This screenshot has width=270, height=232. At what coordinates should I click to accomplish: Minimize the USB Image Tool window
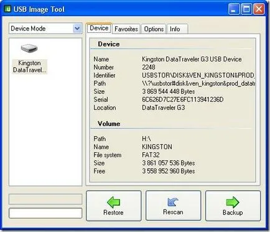234,9
